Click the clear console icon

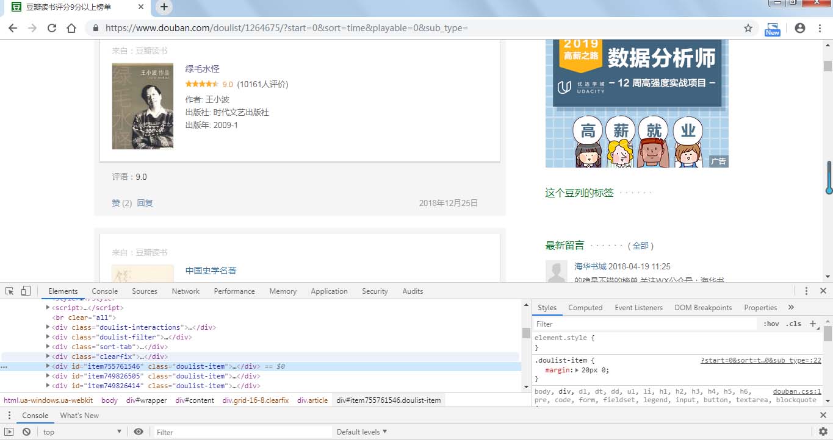(x=26, y=431)
